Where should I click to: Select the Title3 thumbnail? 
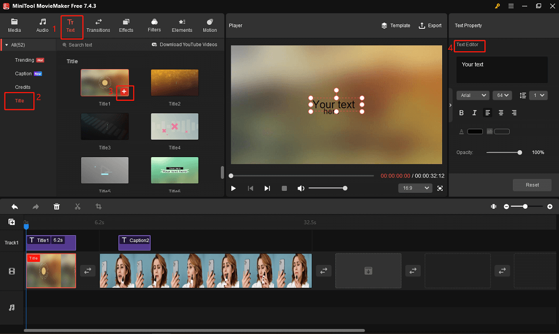104,127
